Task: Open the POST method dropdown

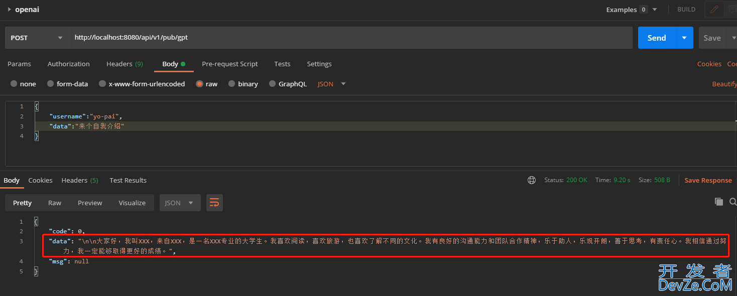Action: coord(37,38)
